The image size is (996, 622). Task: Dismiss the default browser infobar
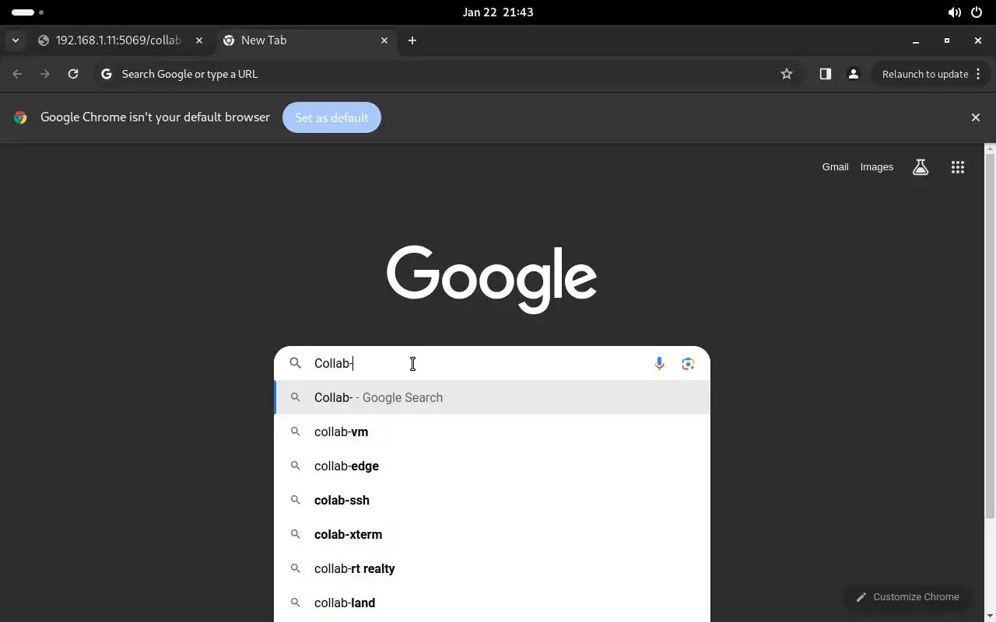point(976,117)
